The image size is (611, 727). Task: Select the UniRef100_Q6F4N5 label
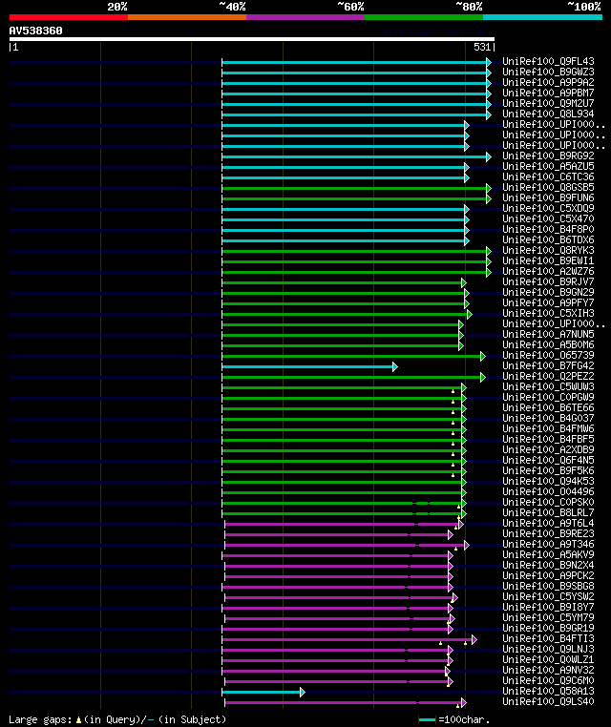pyautogui.click(x=548, y=460)
